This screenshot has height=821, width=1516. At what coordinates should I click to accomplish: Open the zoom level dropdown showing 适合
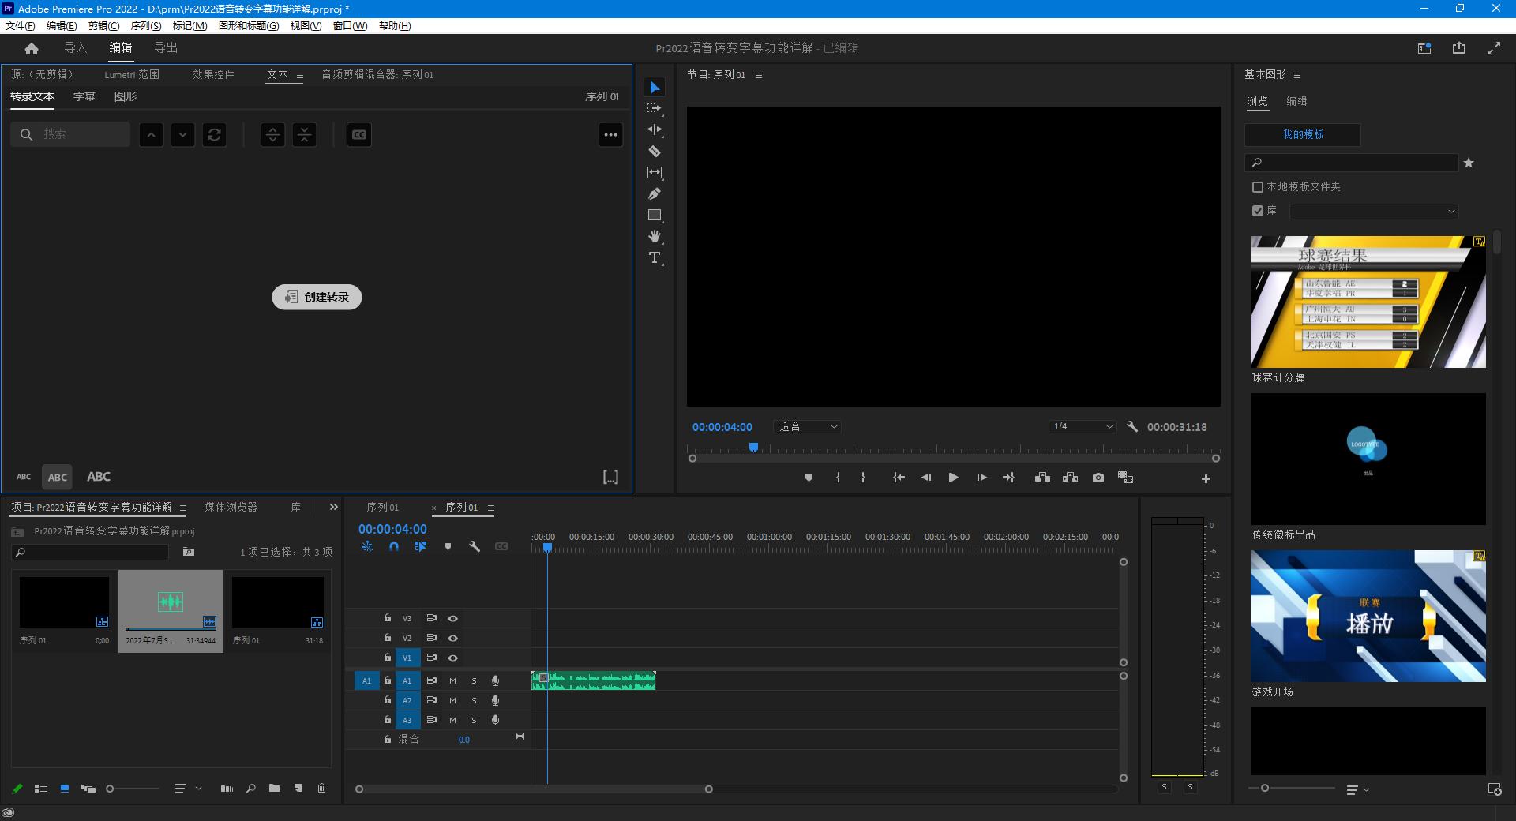click(x=807, y=426)
